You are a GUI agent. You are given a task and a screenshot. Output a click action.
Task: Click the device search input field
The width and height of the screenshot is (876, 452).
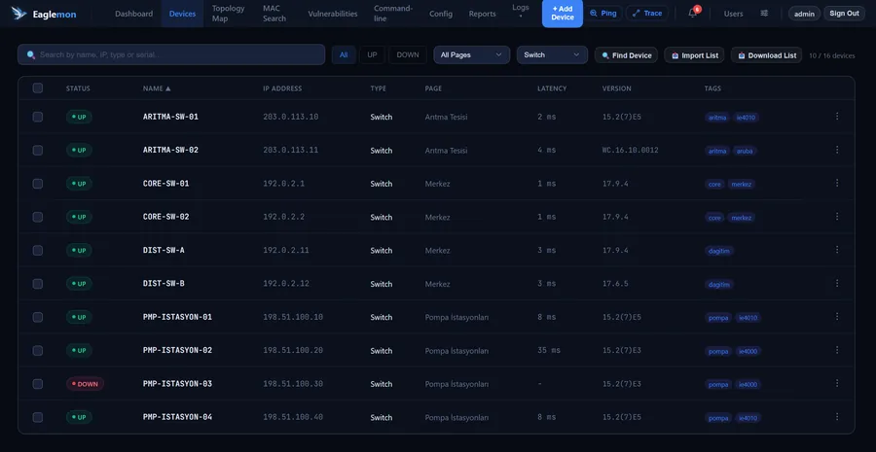[171, 54]
